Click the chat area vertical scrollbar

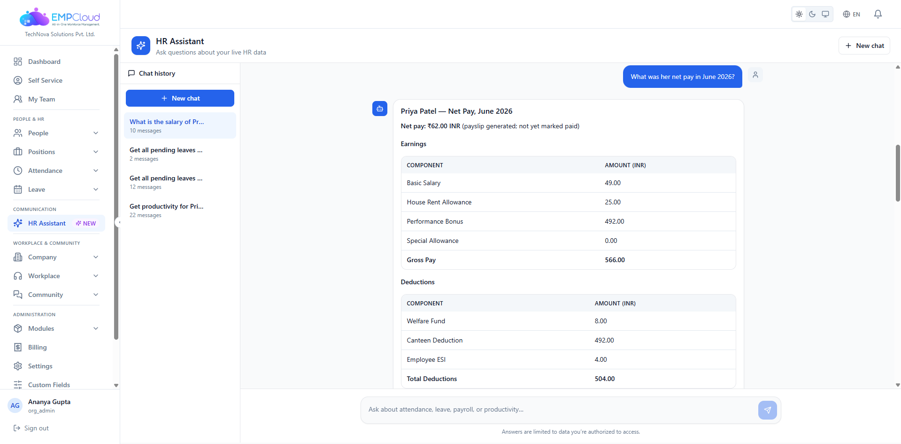point(898,173)
